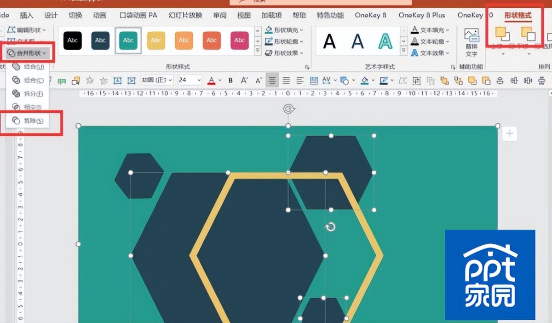Open the font name combo box
The width and height of the screenshot is (552, 323).
pyautogui.click(x=157, y=80)
